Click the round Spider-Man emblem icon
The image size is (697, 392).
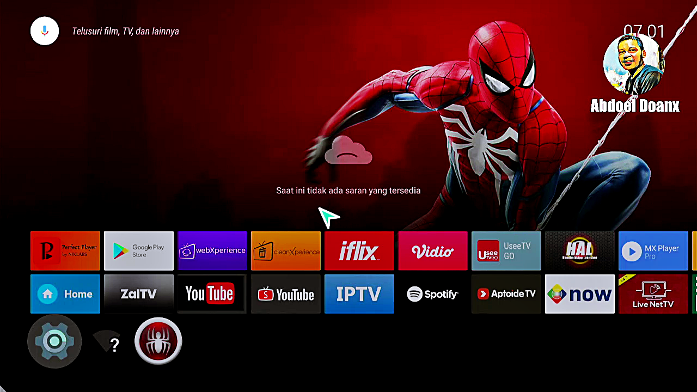tap(158, 341)
